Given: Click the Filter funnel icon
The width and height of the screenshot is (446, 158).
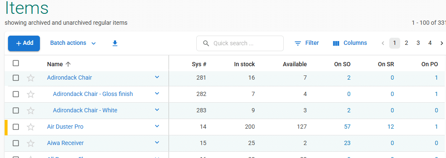Looking at the screenshot, I should click(x=298, y=44).
